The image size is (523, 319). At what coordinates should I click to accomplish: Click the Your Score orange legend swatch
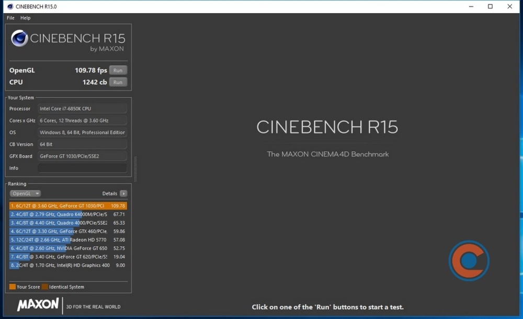point(13,287)
